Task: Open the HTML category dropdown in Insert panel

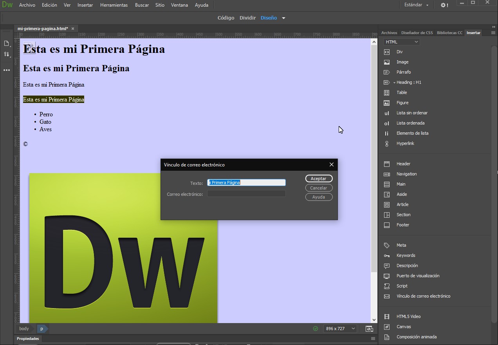Action: 401,42
